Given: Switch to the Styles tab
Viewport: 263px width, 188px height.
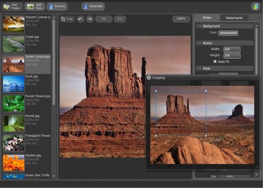Looking at the screenshot, I should tap(207, 18).
